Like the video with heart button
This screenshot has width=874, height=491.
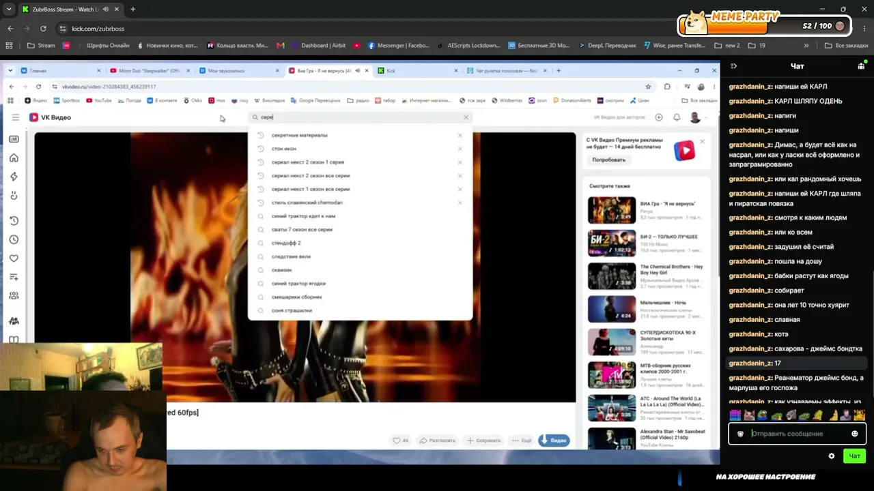coord(401,441)
